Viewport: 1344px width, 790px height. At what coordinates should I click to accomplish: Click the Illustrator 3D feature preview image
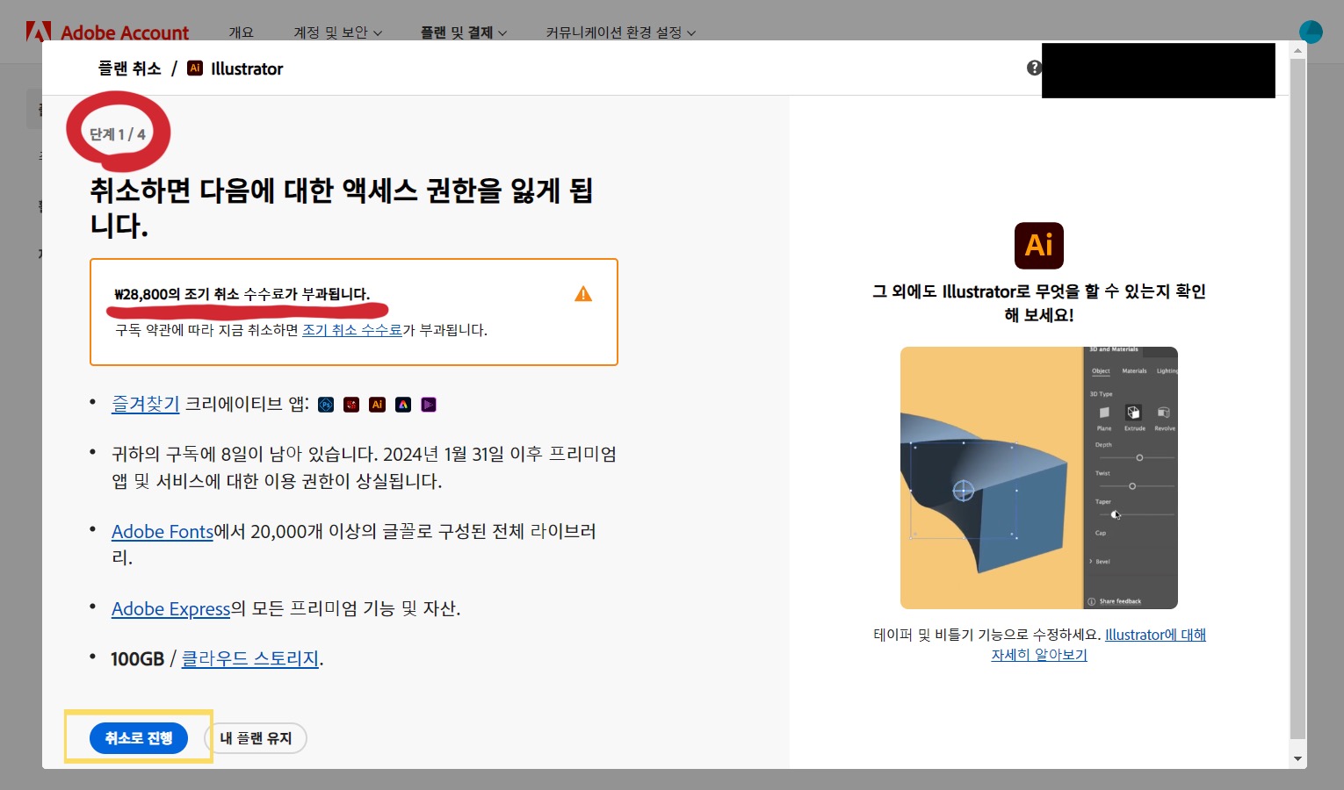(1039, 478)
